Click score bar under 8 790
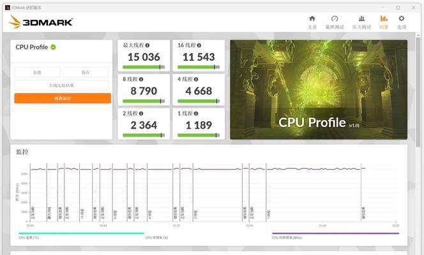424x255 pixels. (144, 101)
